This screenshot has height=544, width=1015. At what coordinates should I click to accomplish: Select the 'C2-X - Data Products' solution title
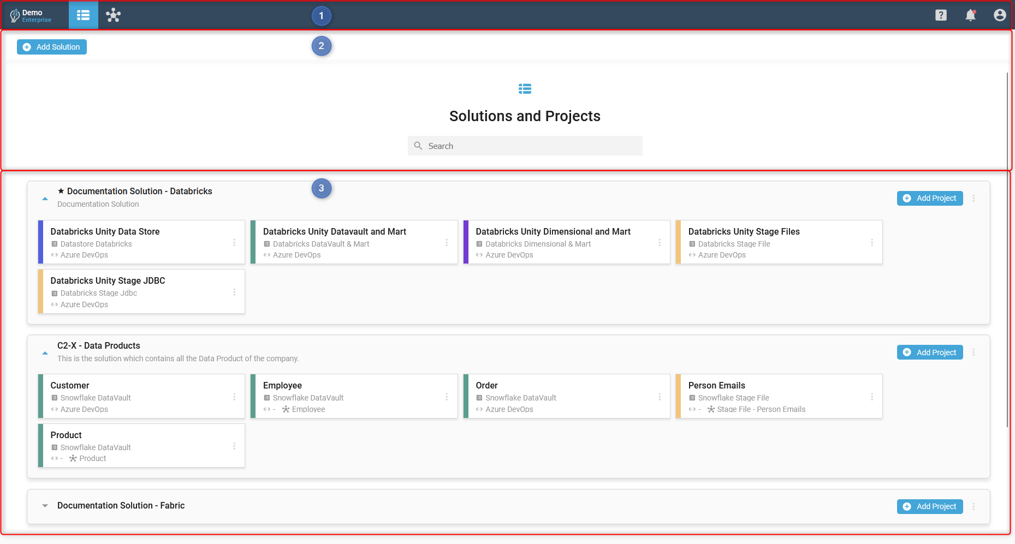pos(99,345)
